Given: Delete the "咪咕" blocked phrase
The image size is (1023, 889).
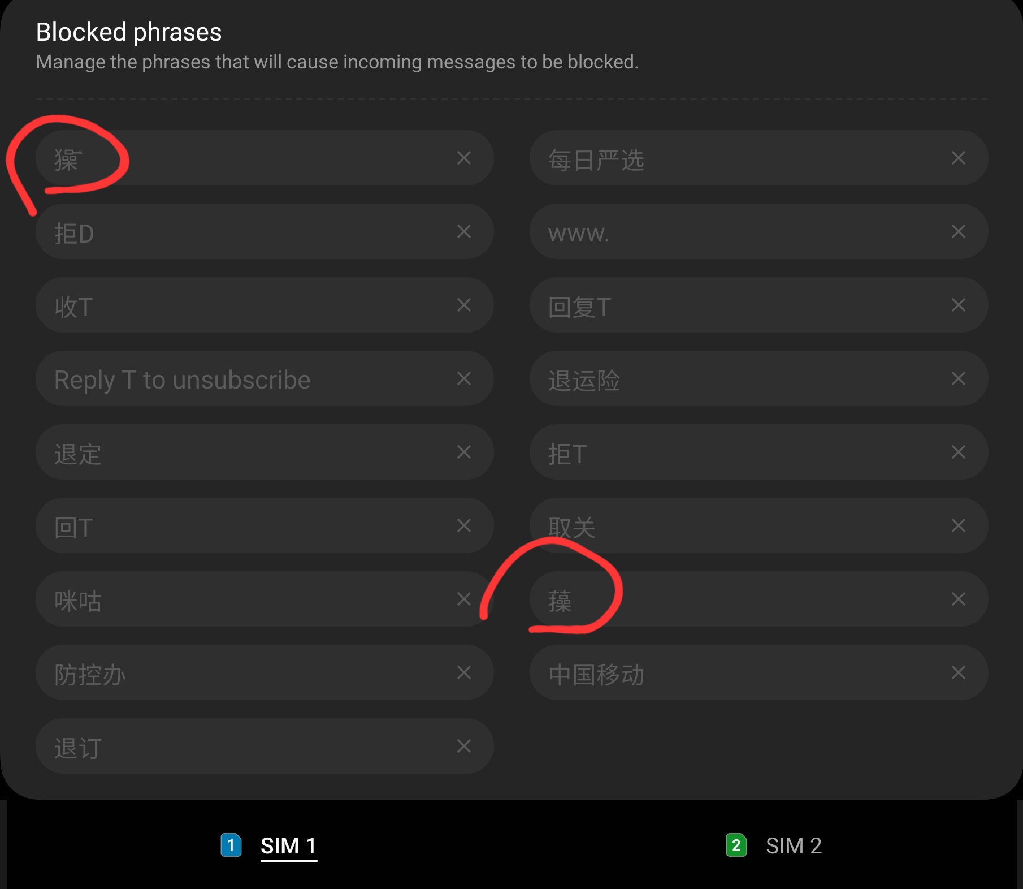Looking at the screenshot, I should [x=465, y=599].
